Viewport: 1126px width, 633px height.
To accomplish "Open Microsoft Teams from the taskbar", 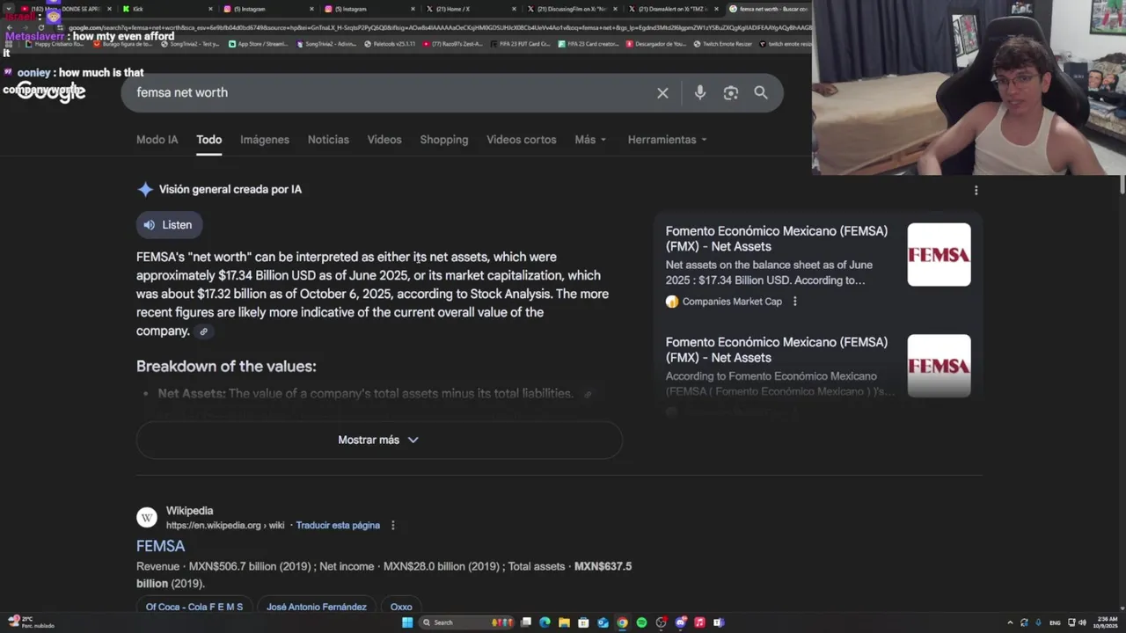I will tap(719, 622).
